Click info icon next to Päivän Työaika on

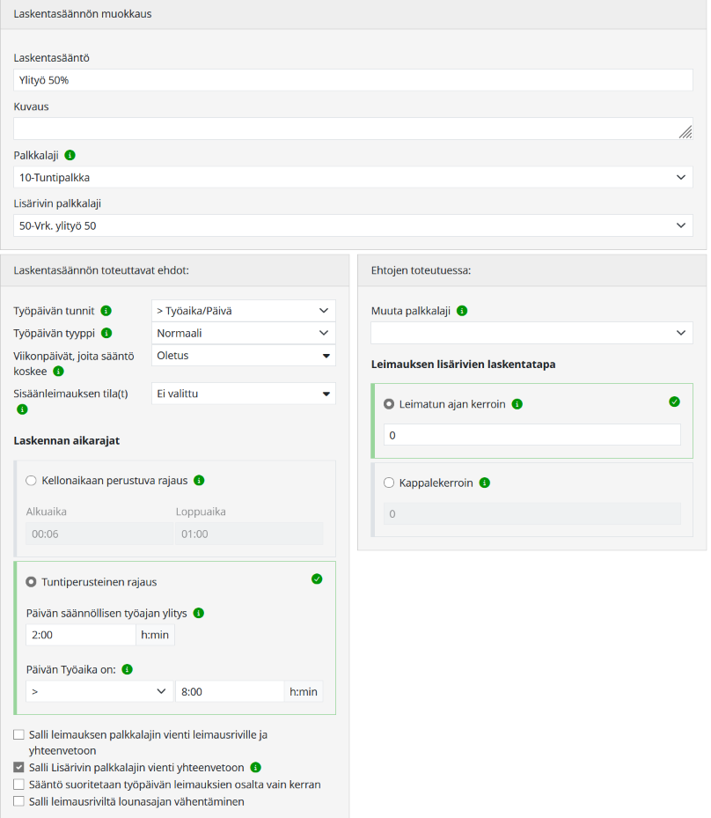127,669
